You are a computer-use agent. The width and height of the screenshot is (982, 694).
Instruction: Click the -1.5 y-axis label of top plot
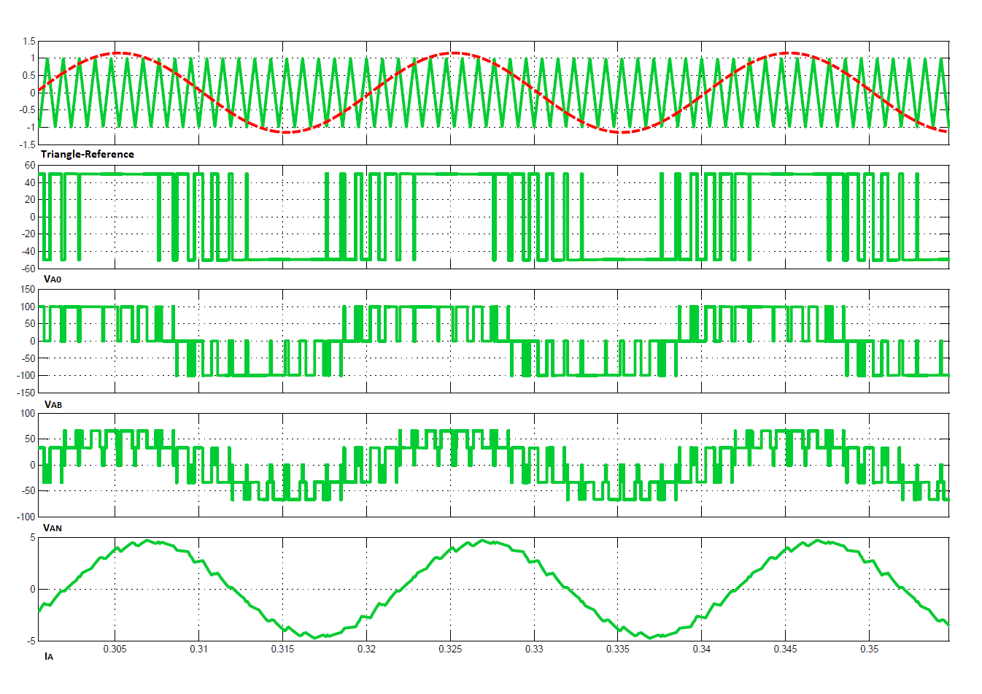point(27,144)
